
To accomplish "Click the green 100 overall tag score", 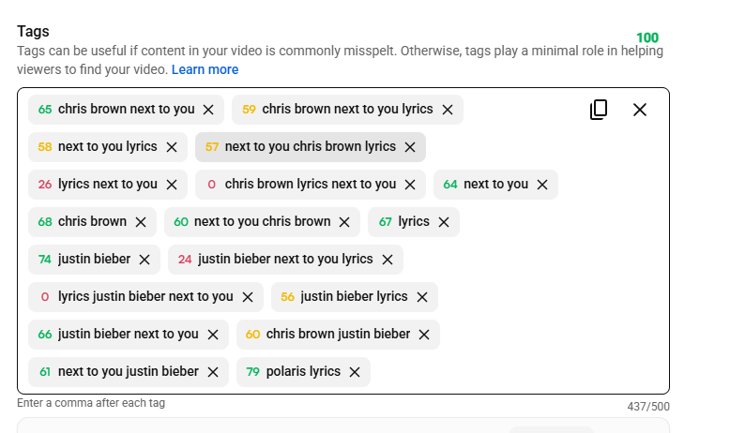I will [647, 37].
